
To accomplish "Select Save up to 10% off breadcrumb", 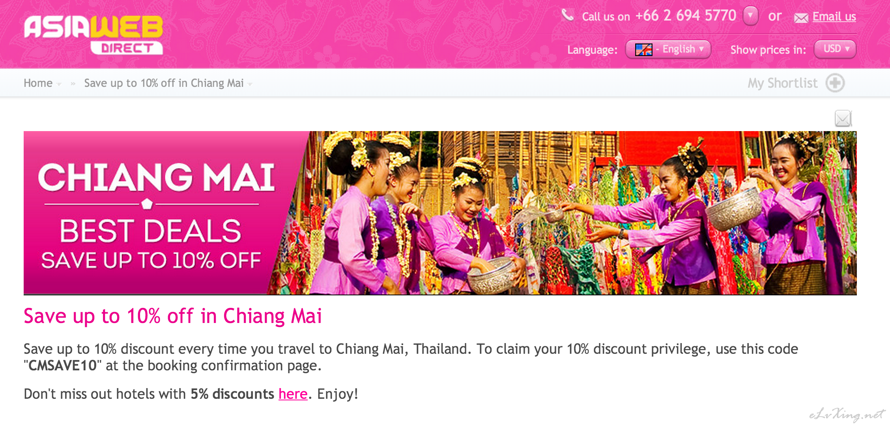I will [x=164, y=83].
